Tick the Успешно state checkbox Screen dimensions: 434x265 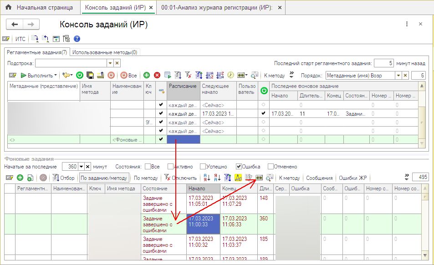coord(203,167)
